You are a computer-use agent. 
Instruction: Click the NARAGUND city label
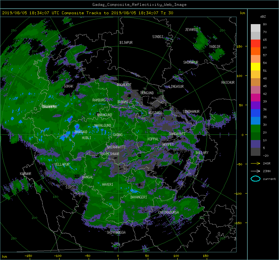click(x=105, y=115)
